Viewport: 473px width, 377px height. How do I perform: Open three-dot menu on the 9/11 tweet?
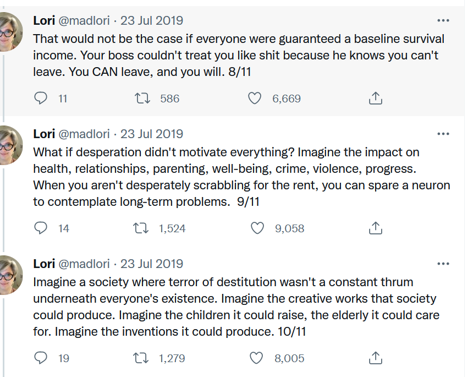point(443,134)
